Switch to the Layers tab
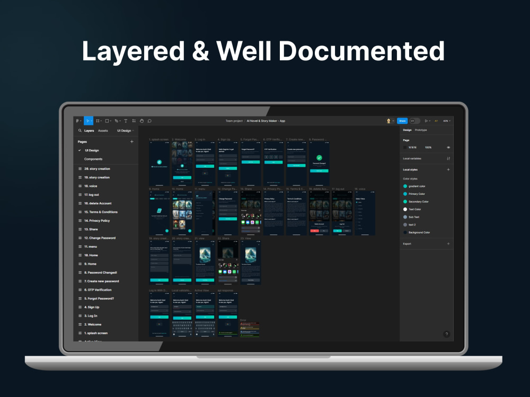This screenshot has height=397, width=530. click(89, 131)
